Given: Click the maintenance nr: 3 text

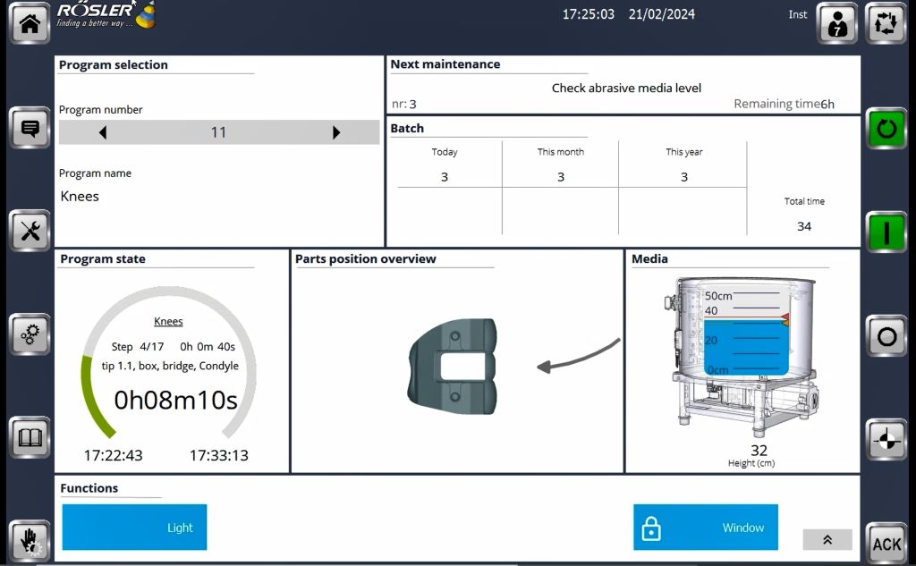Looking at the screenshot, I should click(x=404, y=105).
